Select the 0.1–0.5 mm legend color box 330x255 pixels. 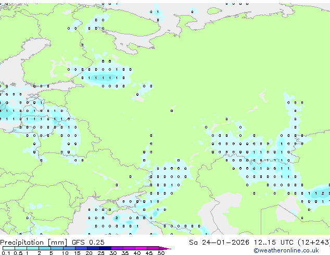click(9, 248)
